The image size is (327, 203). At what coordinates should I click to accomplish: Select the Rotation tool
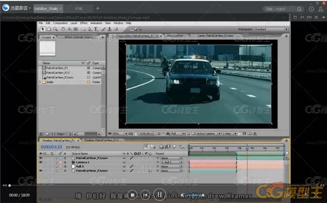(x=63, y=29)
